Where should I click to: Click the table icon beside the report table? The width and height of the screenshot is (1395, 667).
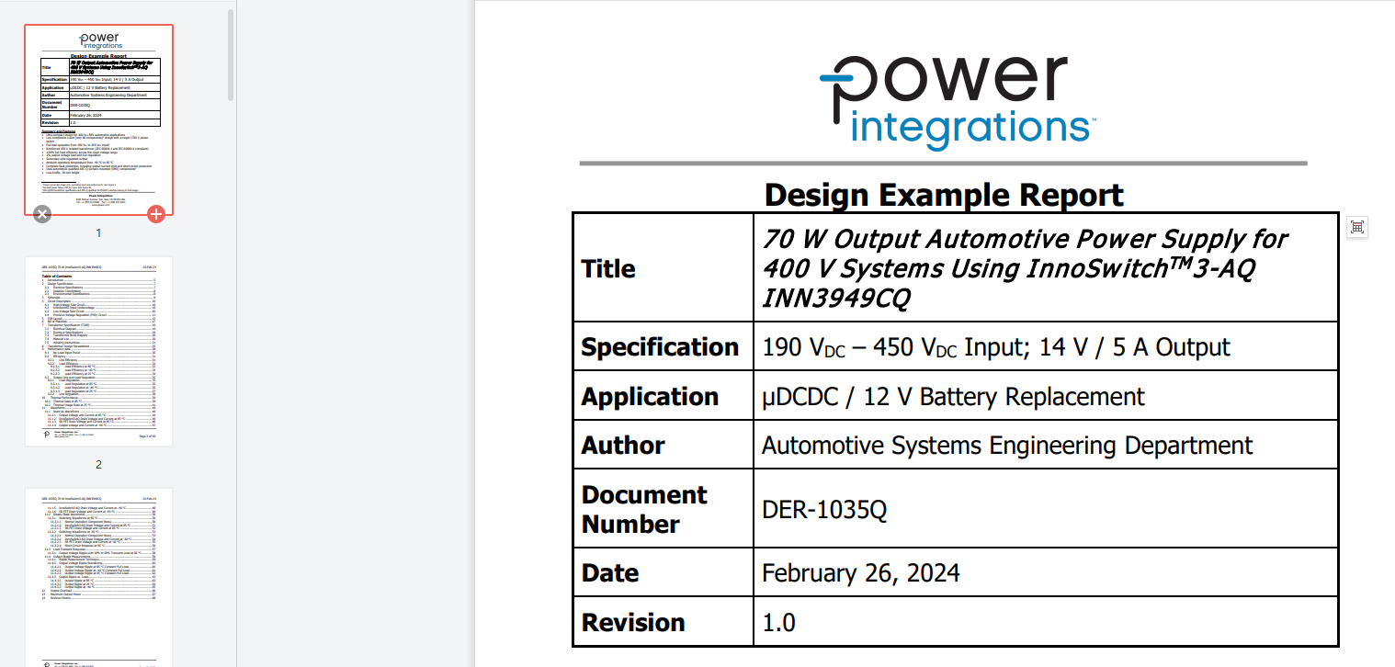tap(1357, 227)
